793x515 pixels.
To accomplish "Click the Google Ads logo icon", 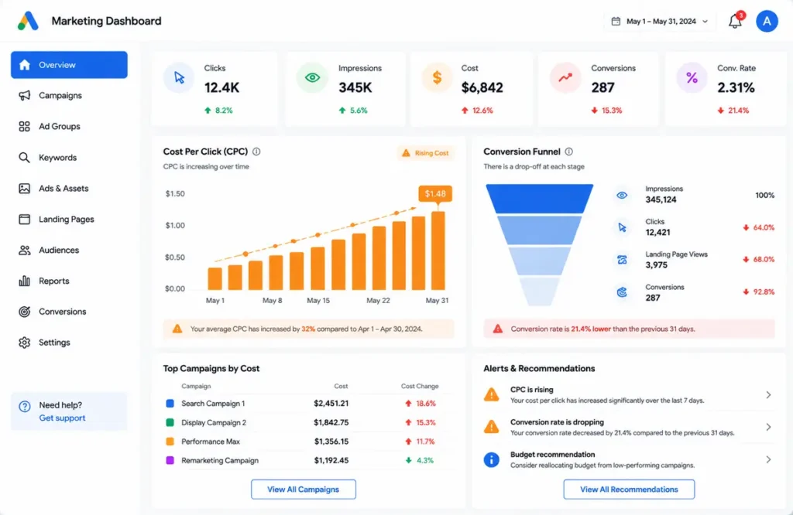I will (x=28, y=21).
